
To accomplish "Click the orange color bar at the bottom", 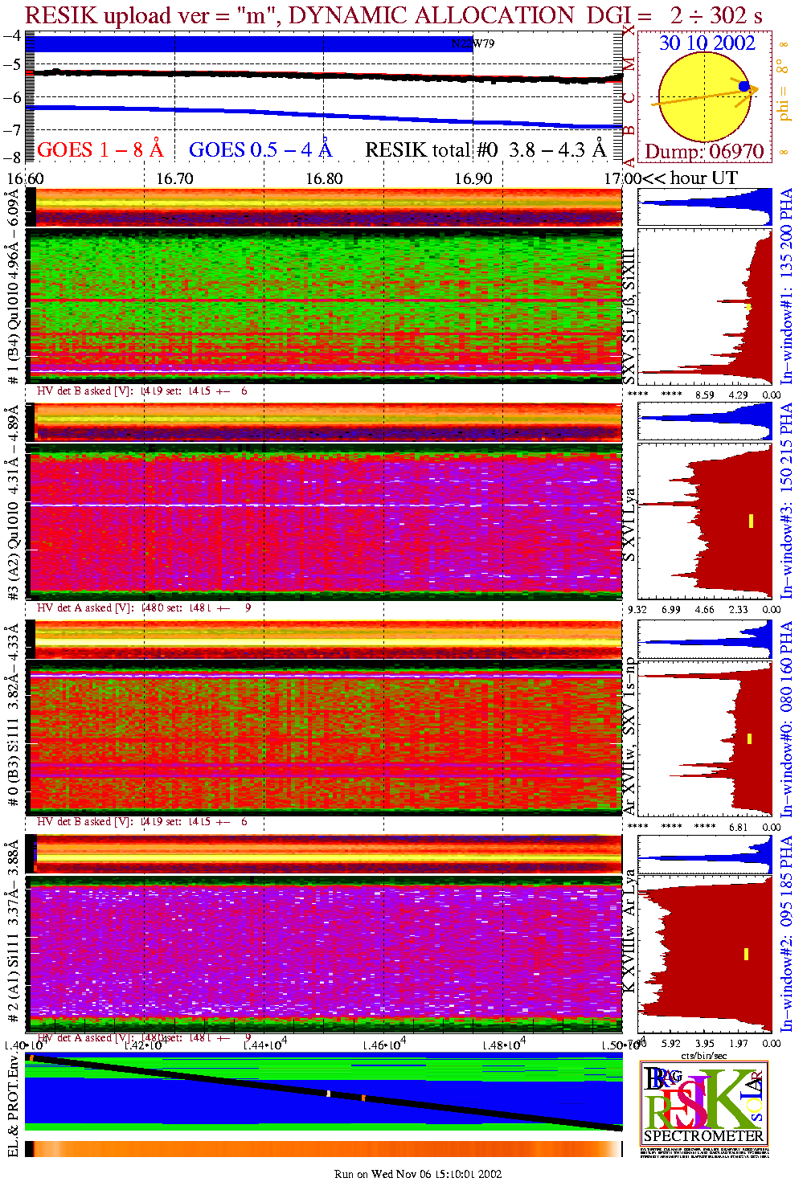I will (324, 1149).
